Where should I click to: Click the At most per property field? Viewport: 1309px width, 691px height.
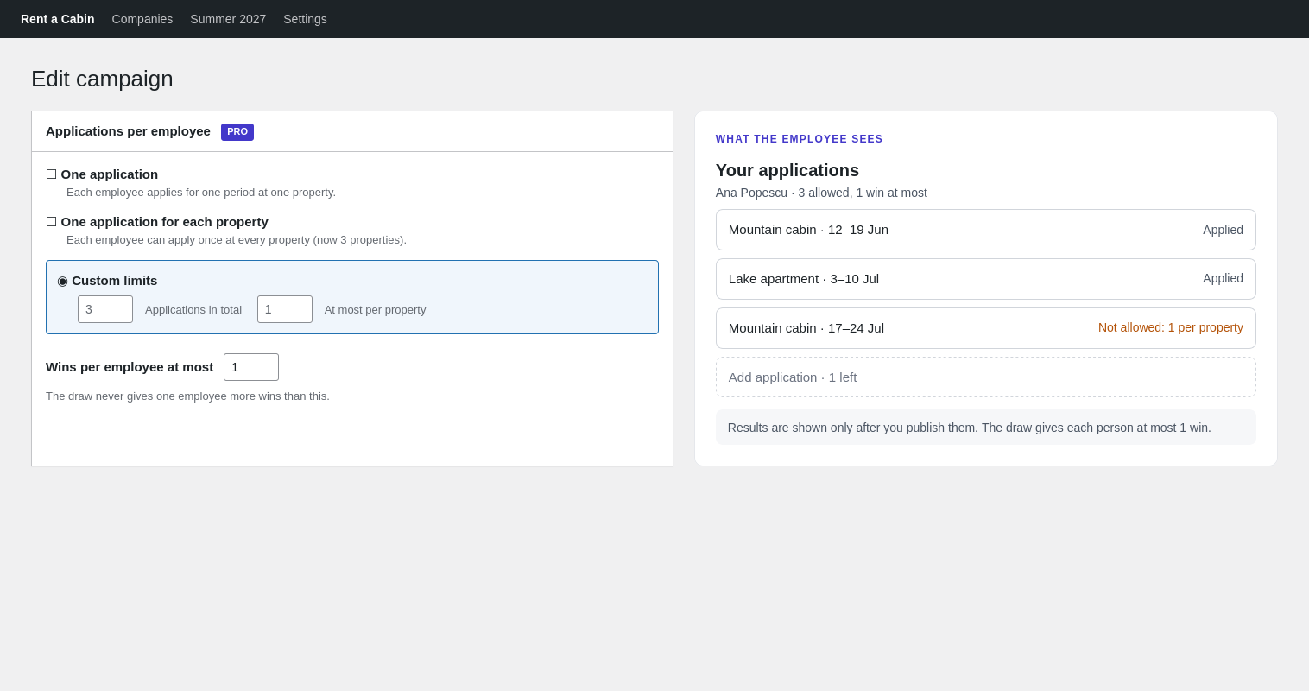coord(285,309)
